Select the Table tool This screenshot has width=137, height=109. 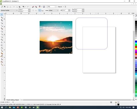2,45
